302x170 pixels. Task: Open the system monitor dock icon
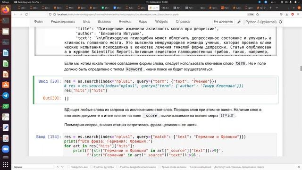[x=6, y=42]
